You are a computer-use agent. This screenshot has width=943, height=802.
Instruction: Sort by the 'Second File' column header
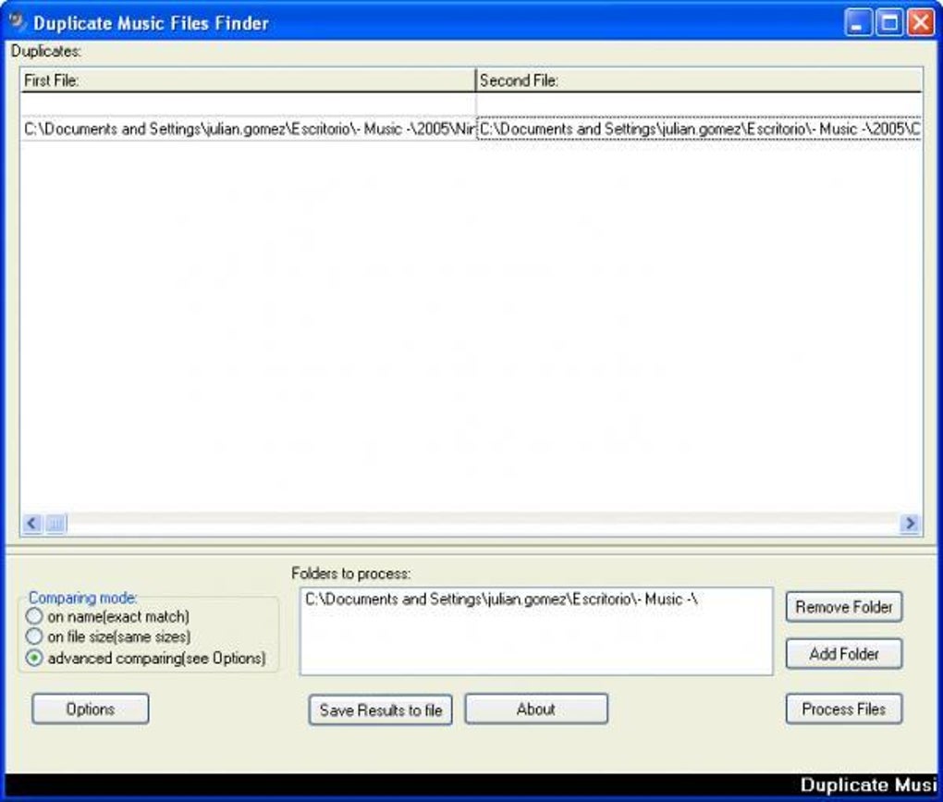coord(698,80)
